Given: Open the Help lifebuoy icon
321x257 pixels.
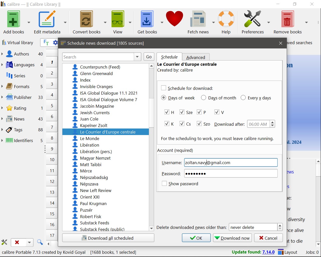Looking at the screenshot, I should pos(226,19).
